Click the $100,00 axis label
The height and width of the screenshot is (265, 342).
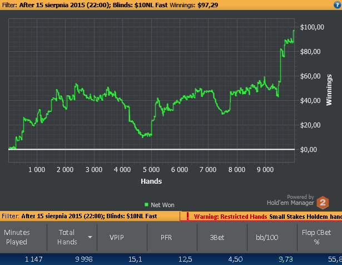(312, 27)
